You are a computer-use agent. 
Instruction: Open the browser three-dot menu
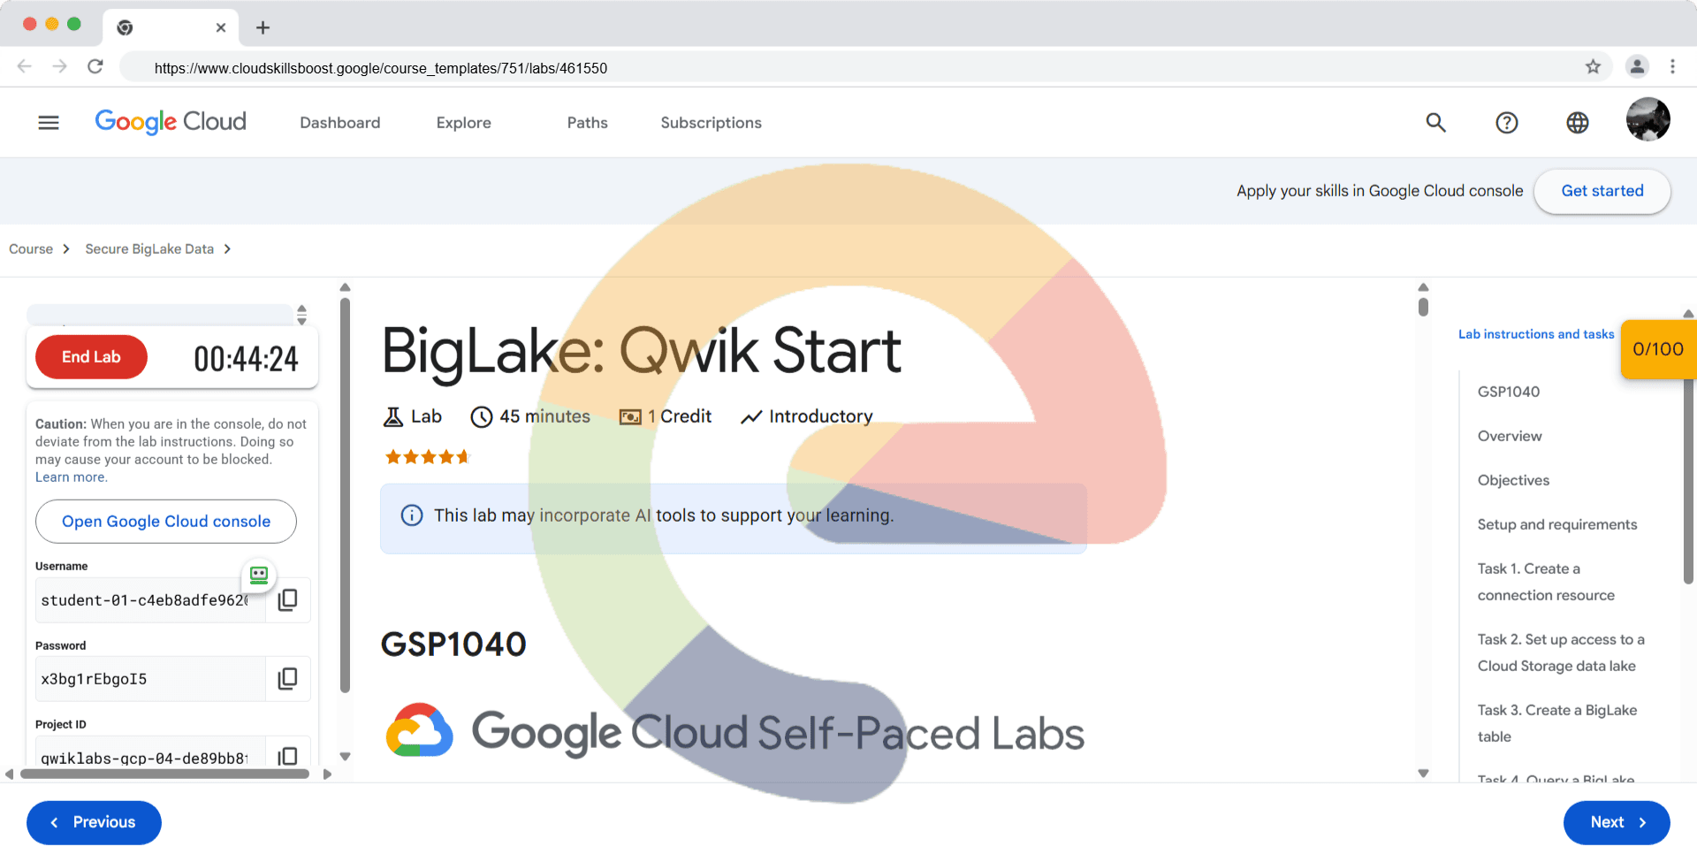point(1672,66)
